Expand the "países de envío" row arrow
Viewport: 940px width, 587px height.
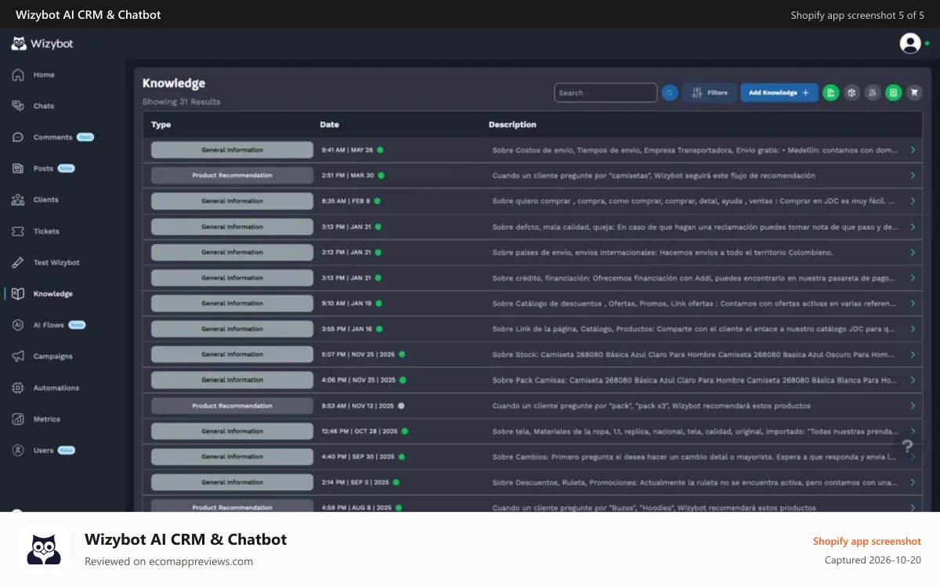913,252
